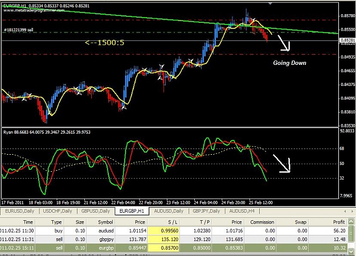
Task: Open the GBPUSD,Daily chart tab
Action: 95,211
